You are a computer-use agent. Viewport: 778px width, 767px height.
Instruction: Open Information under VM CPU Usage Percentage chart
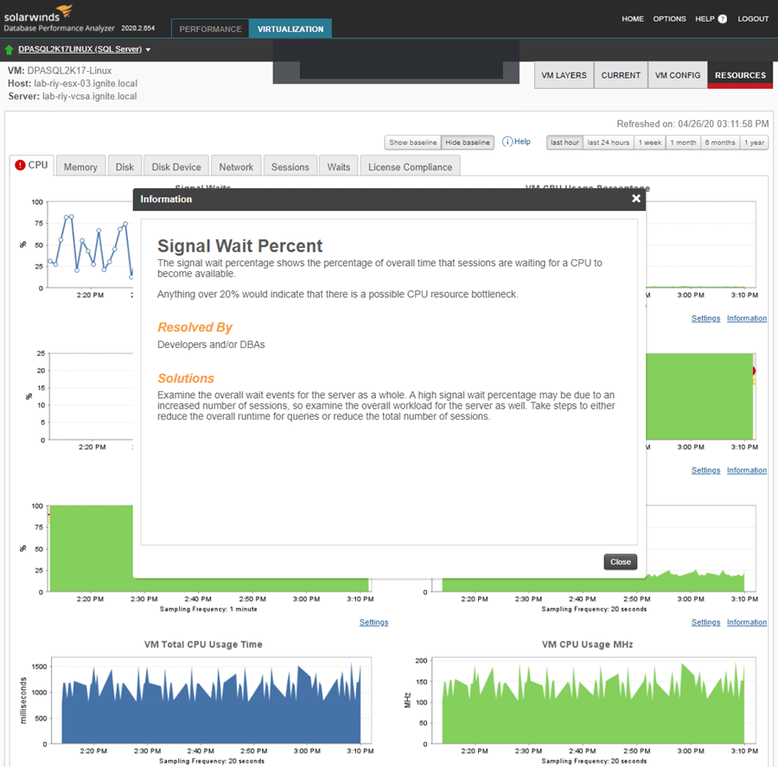747,319
